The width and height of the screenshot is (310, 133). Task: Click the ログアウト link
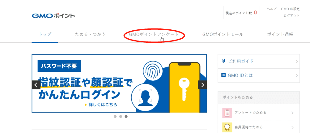[292, 16]
